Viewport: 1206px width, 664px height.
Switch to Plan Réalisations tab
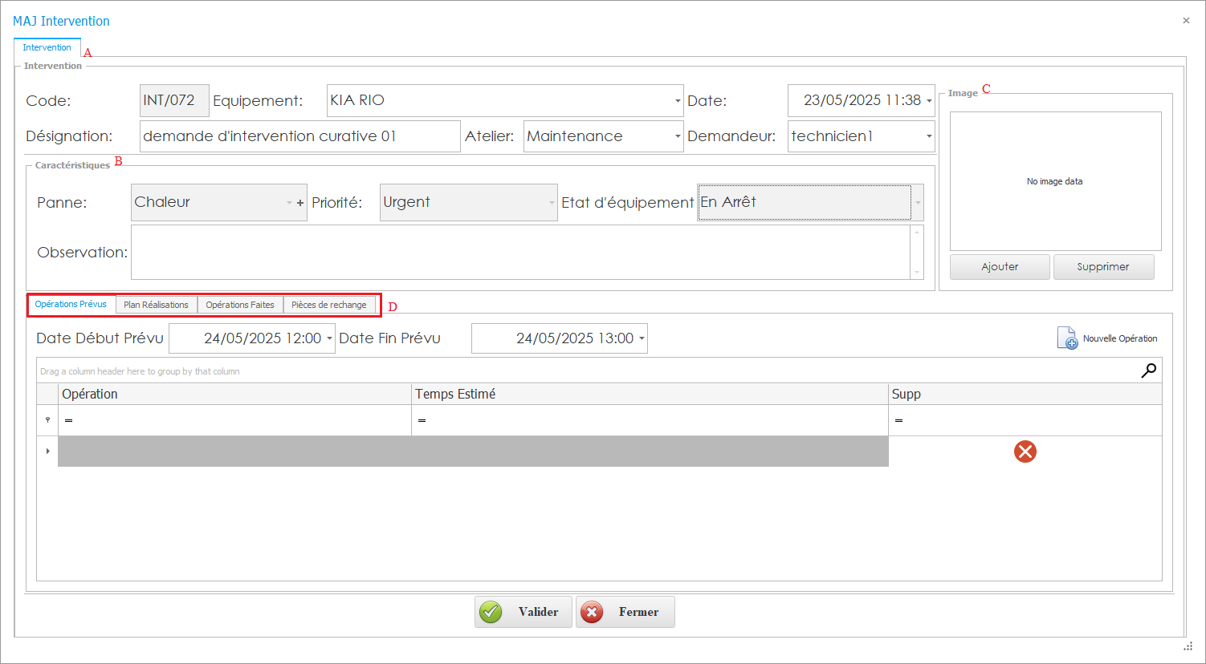[x=156, y=305]
